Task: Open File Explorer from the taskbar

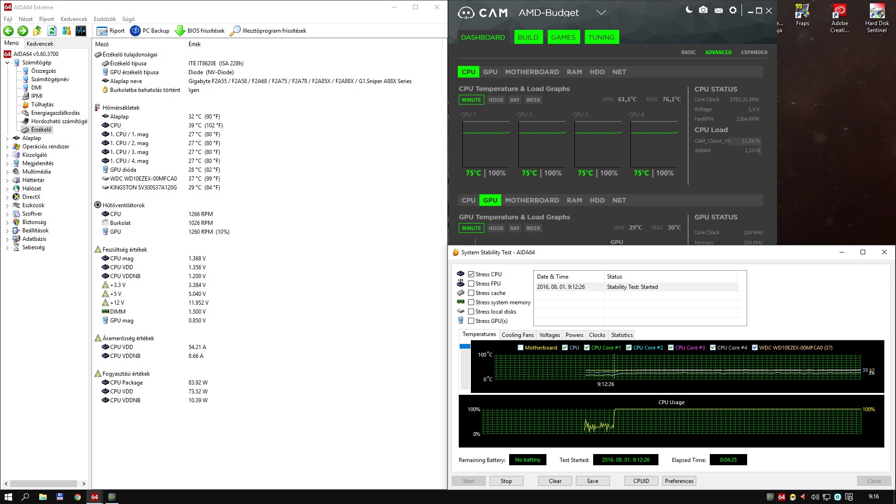Action: coord(42,497)
